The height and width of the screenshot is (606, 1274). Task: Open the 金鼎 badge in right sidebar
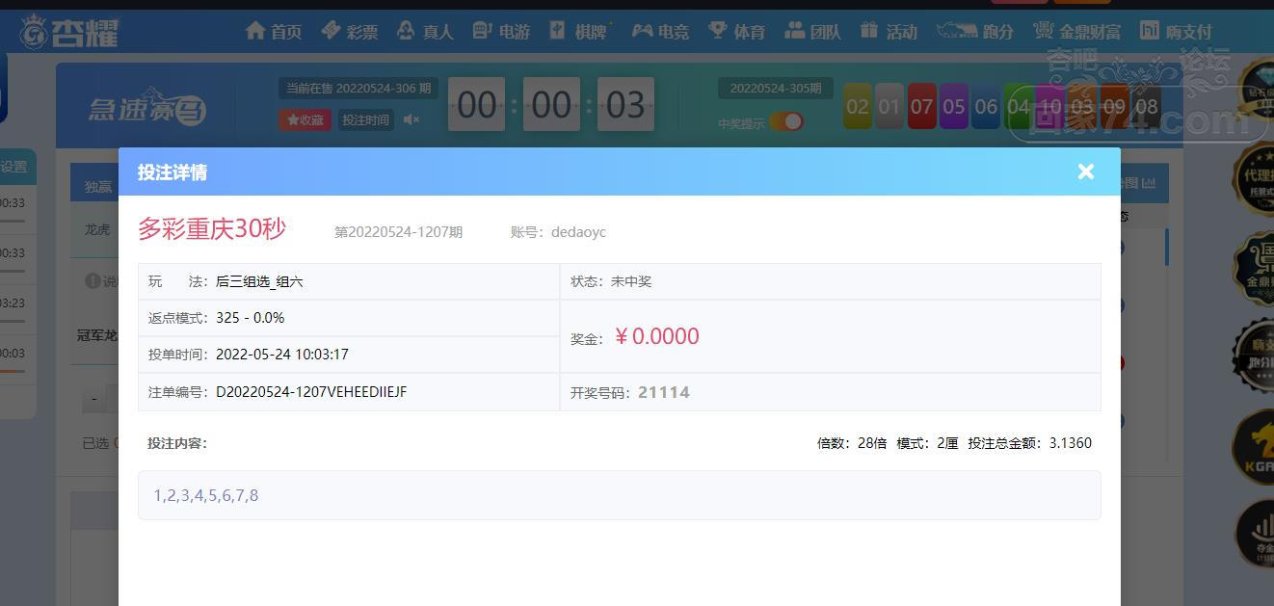click(1254, 269)
